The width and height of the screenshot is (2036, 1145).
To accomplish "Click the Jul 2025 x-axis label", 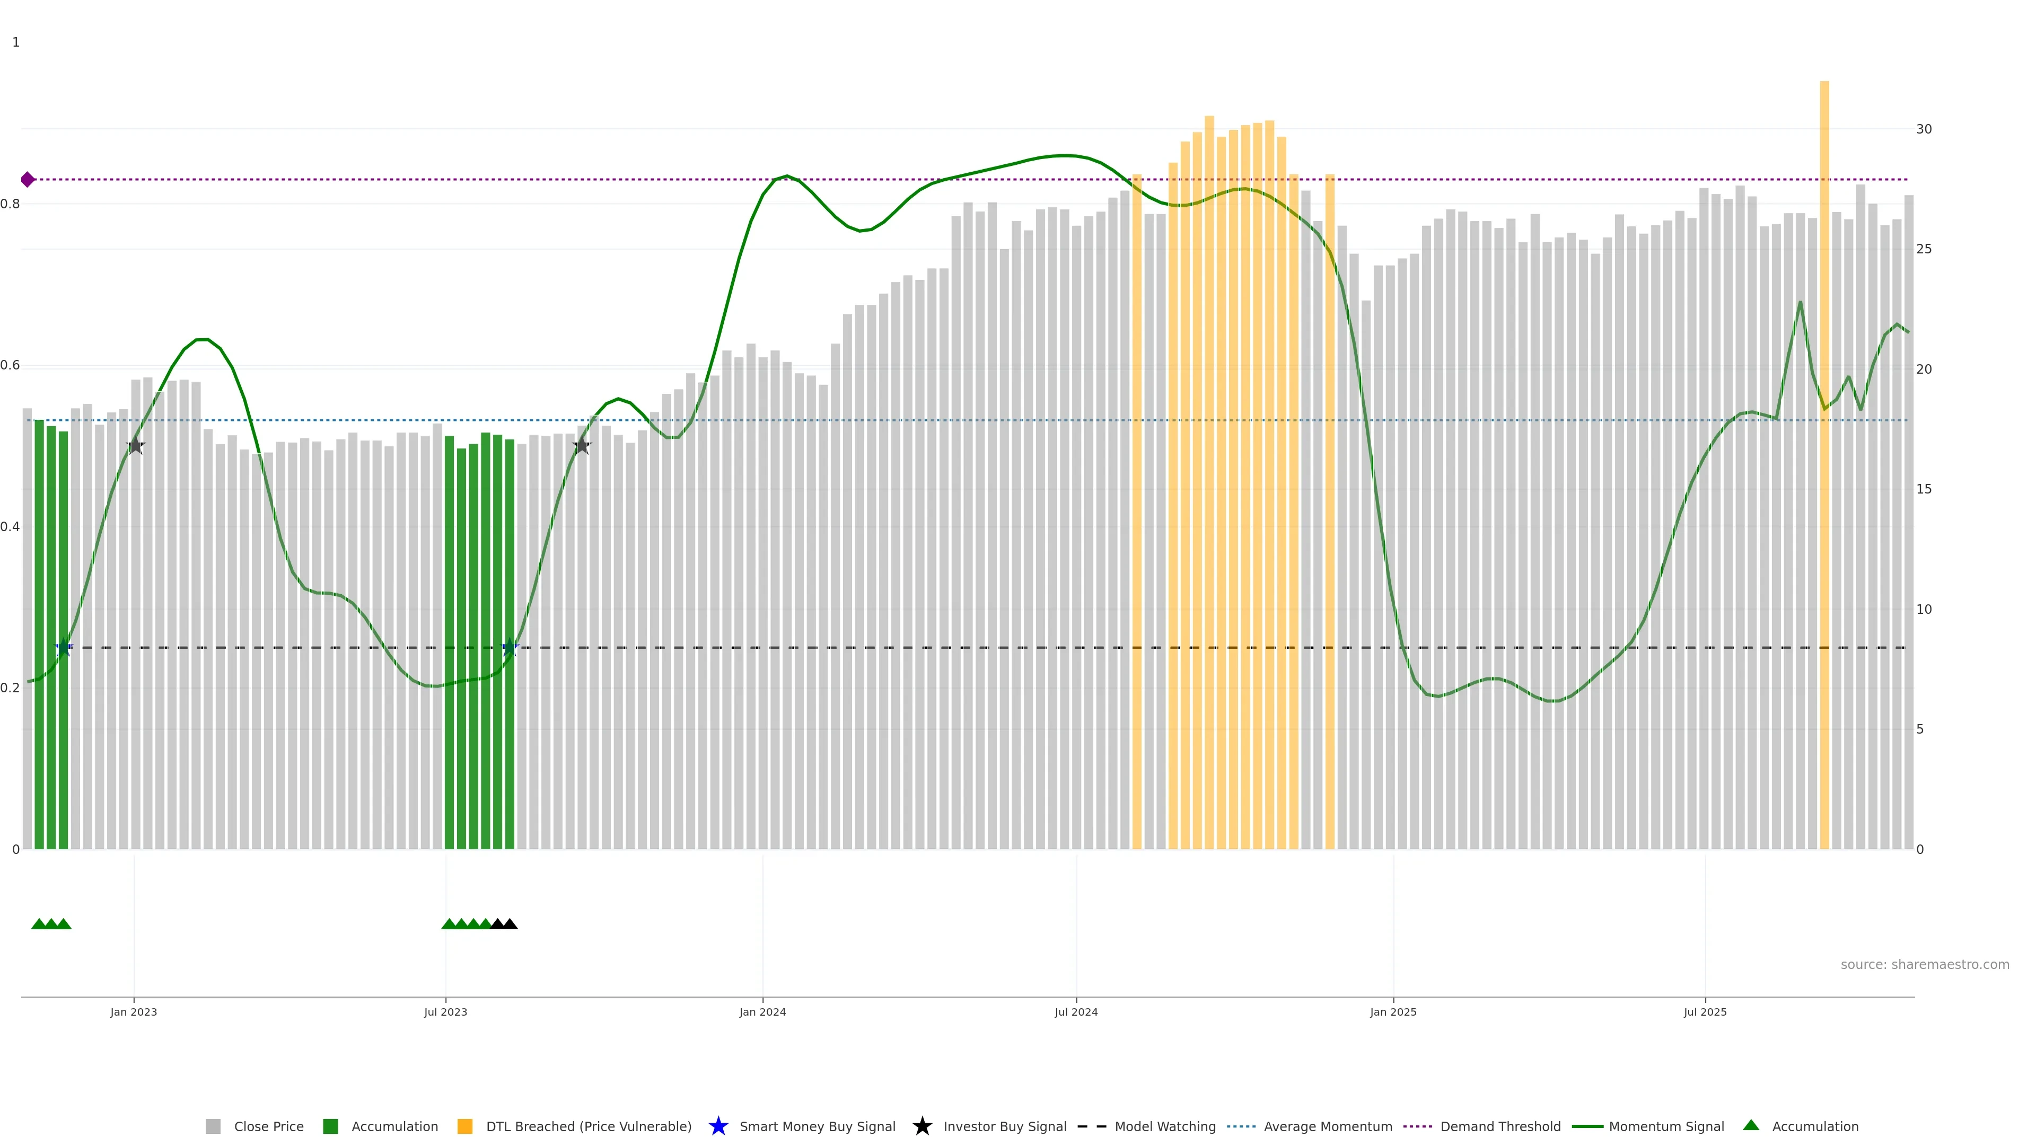I will coord(1705,1011).
